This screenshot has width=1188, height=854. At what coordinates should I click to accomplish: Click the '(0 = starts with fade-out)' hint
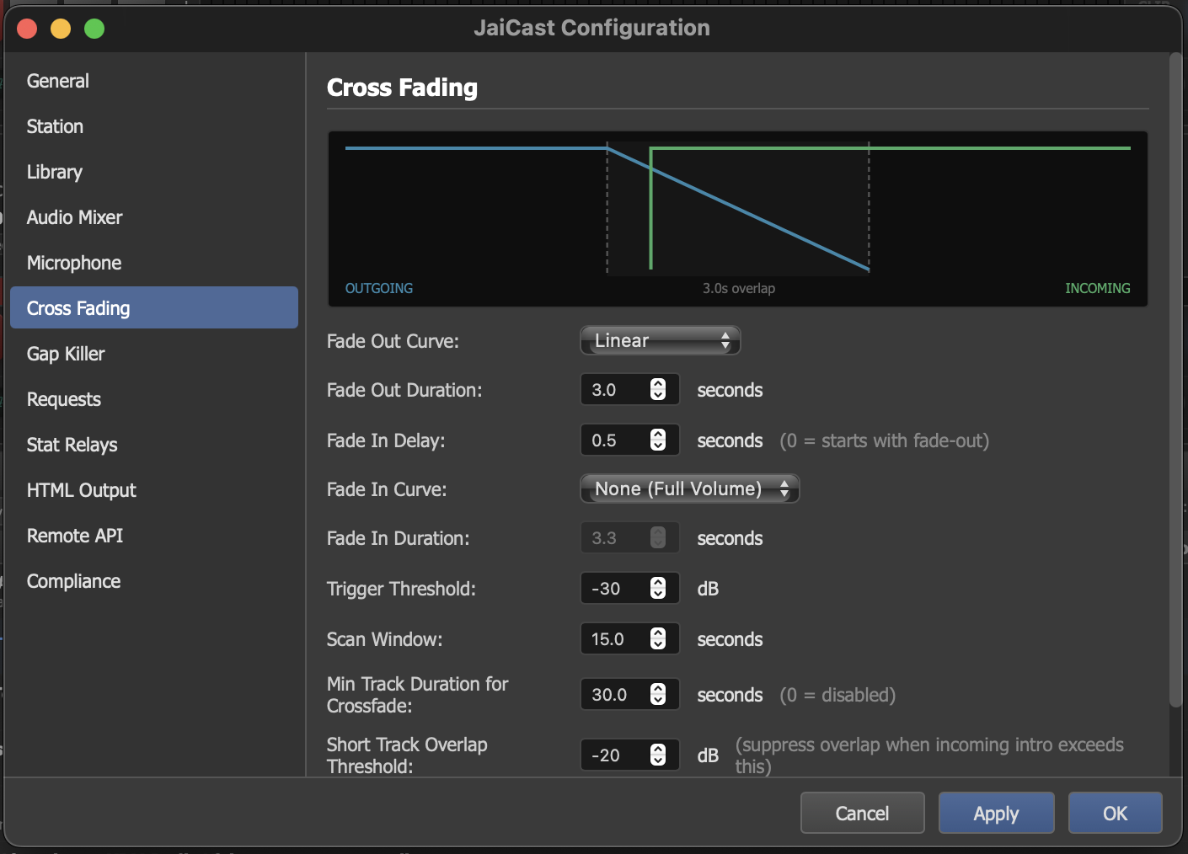pos(884,440)
